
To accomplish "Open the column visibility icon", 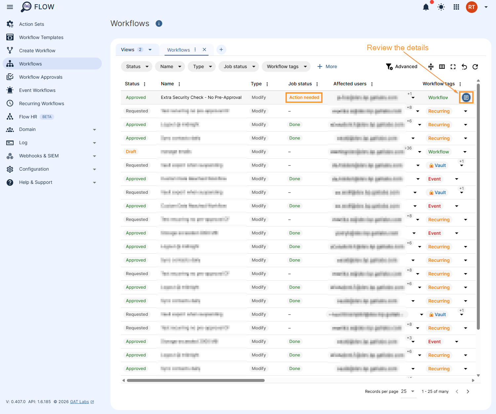I will pos(442,66).
